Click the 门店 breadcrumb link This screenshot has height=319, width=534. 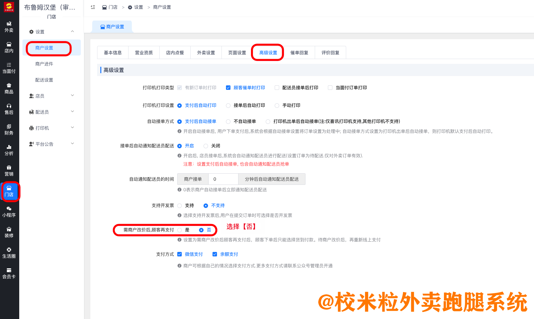(110, 7)
